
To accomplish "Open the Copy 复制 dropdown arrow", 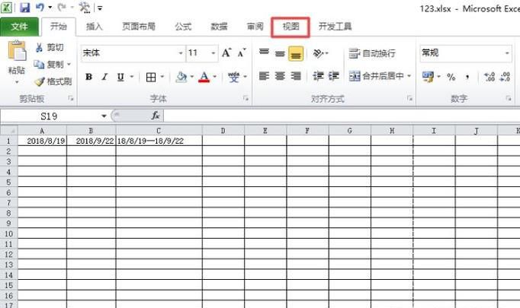I will pos(69,65).
